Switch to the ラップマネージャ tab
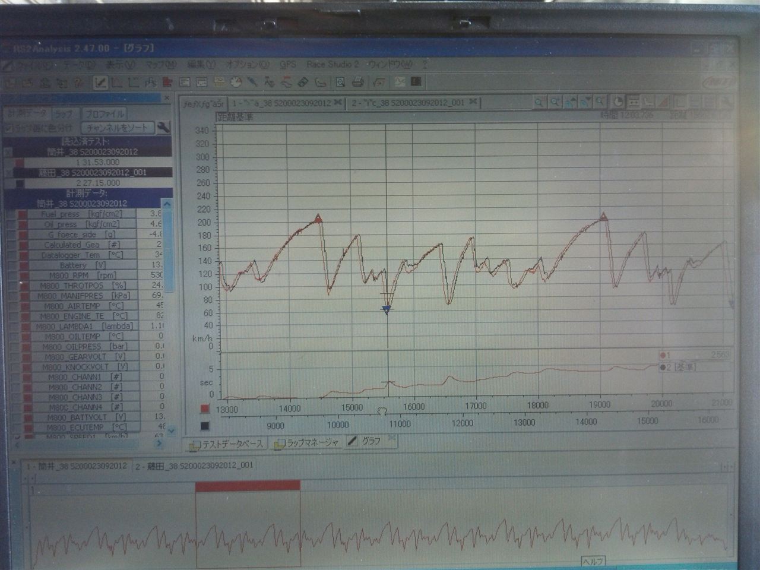Viewport: 760px width, 570px height. [306, 443]
